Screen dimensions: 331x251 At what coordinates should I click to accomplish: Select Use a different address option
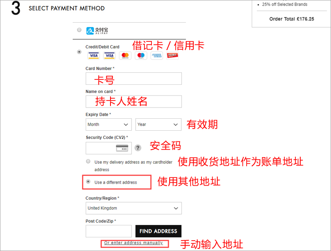88,182
